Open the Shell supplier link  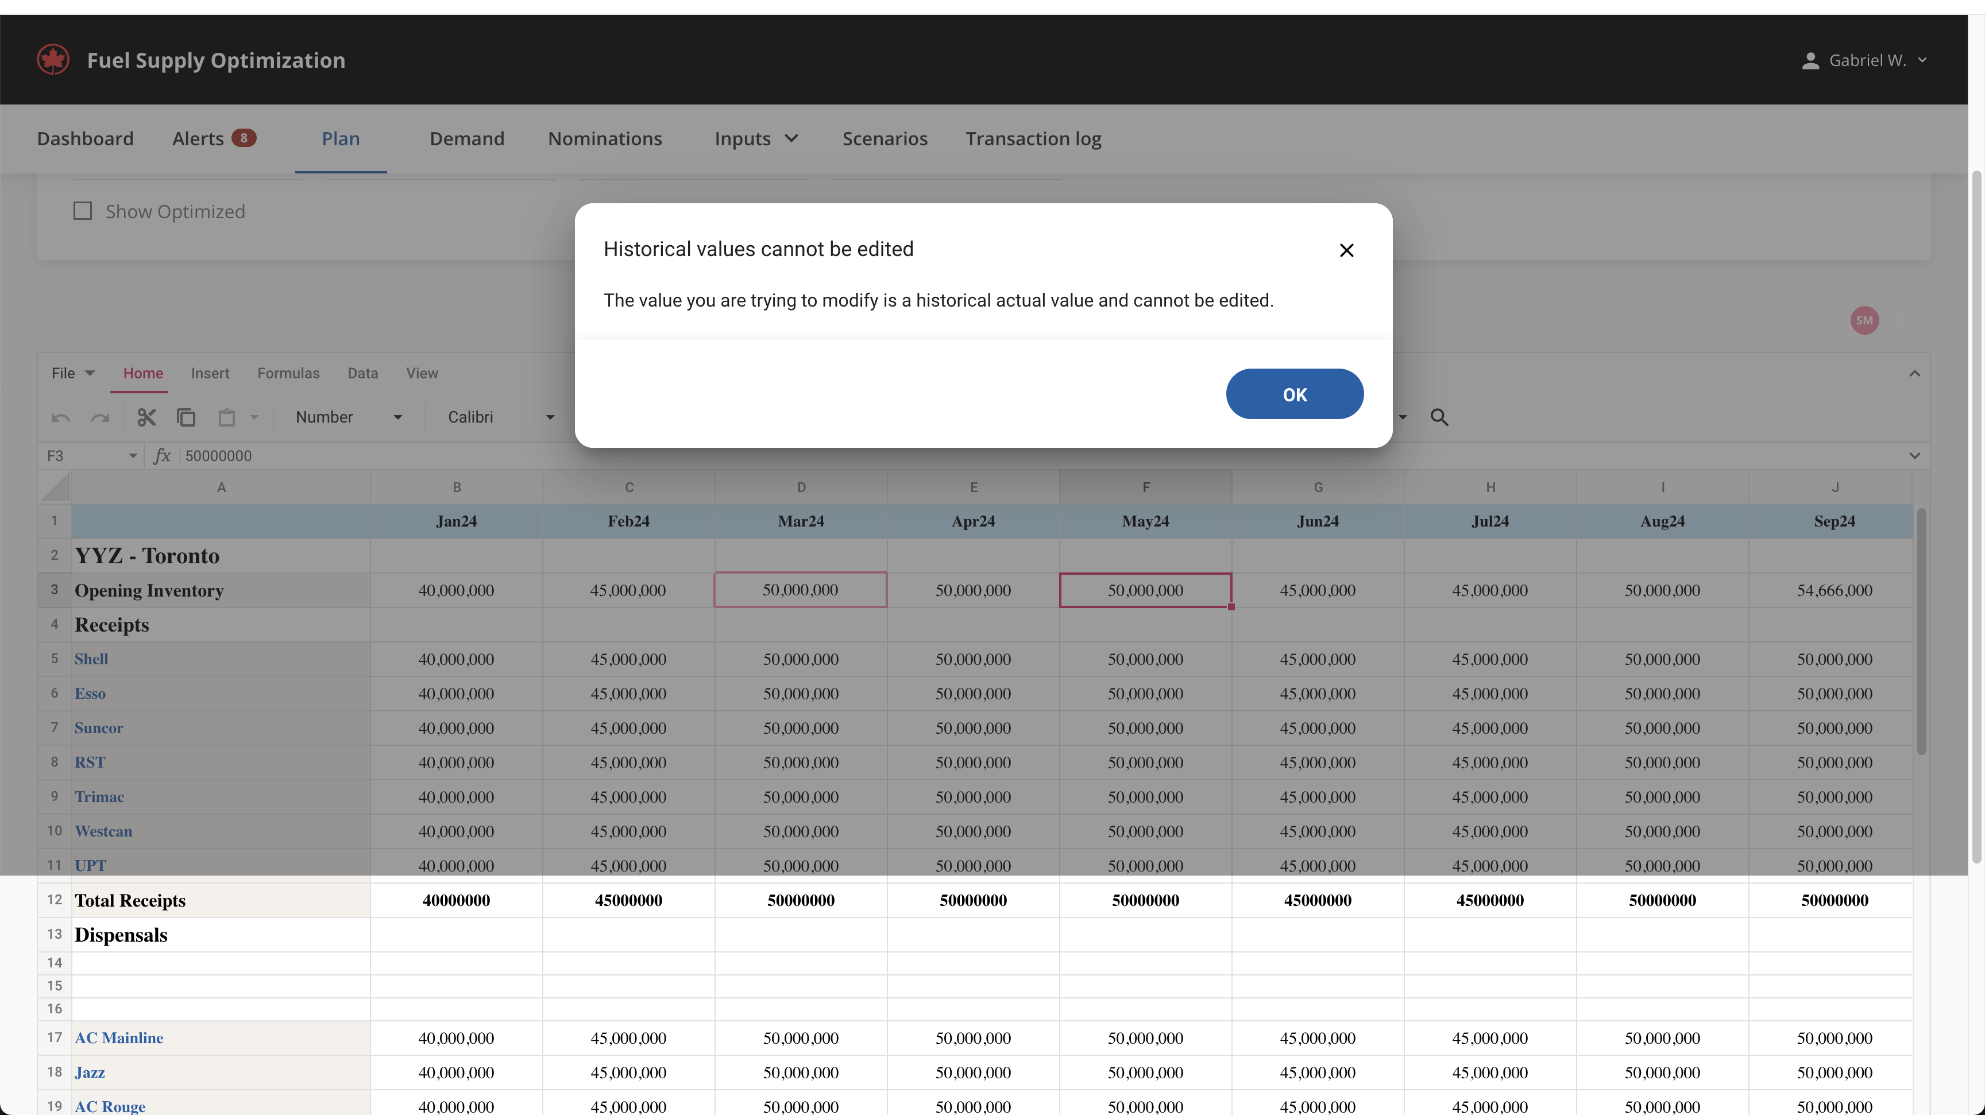coord(91,659)
